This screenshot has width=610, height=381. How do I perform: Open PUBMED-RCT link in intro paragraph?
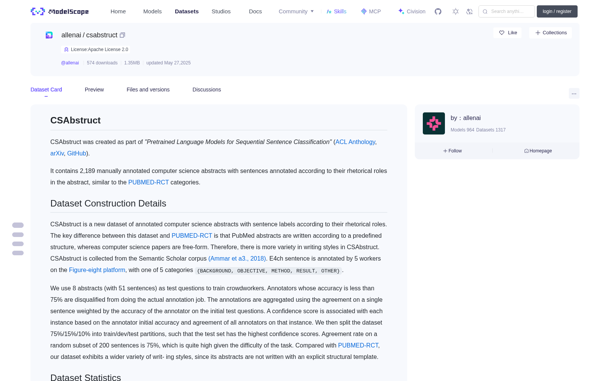tap(149, 182)
